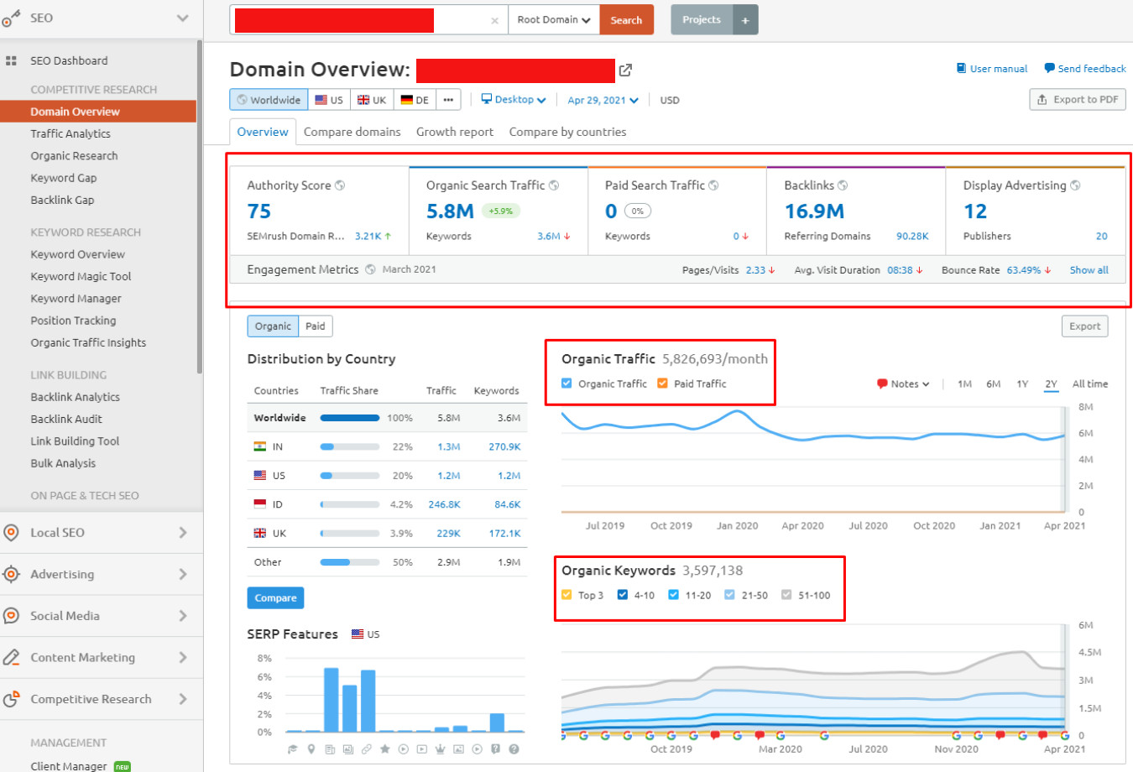Click the plus icon beside Projects

coord(745,20)
